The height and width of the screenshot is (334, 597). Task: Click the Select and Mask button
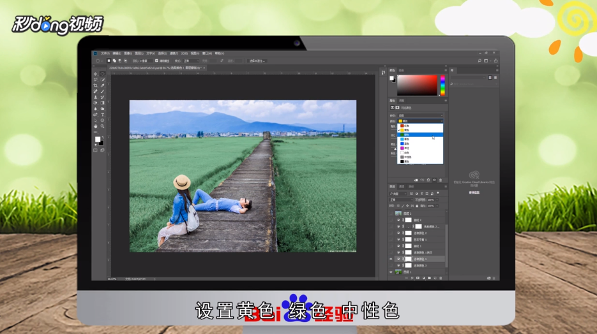(257, 61)
